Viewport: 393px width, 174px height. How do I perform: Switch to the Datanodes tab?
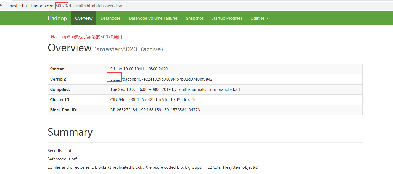(110, 18)
